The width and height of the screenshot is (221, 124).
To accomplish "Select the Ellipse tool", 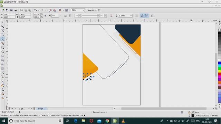I will click(2, 52).
